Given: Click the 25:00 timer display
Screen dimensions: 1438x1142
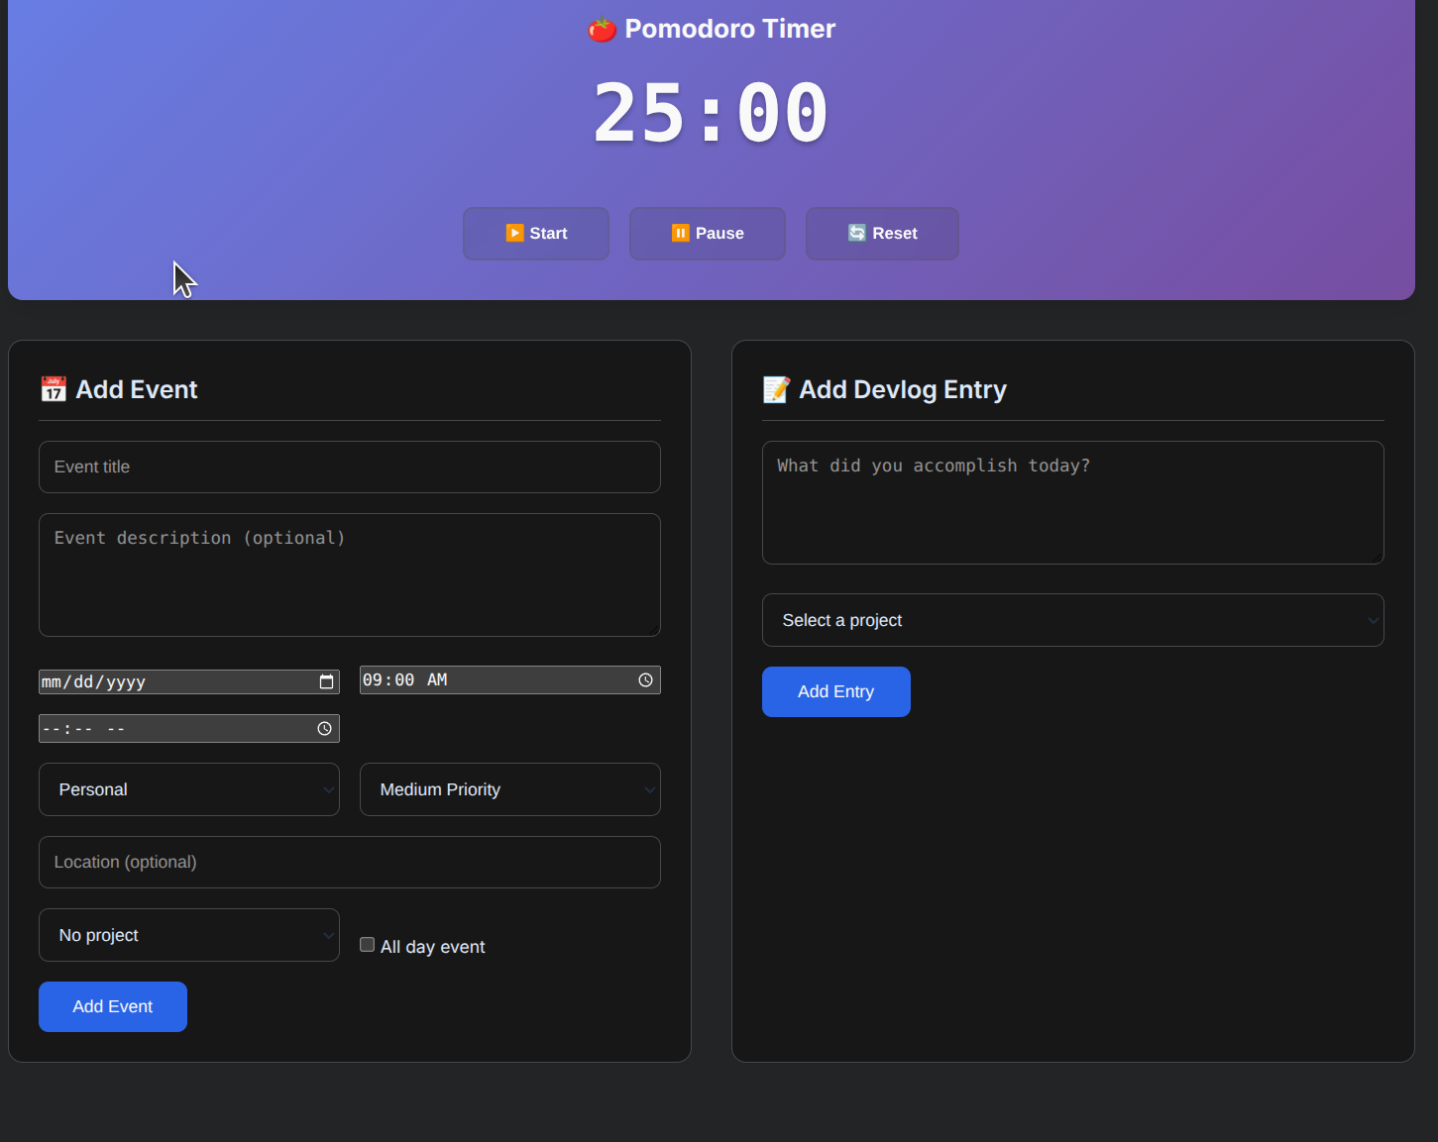Looking at the screenshot, I should point(711,113).
